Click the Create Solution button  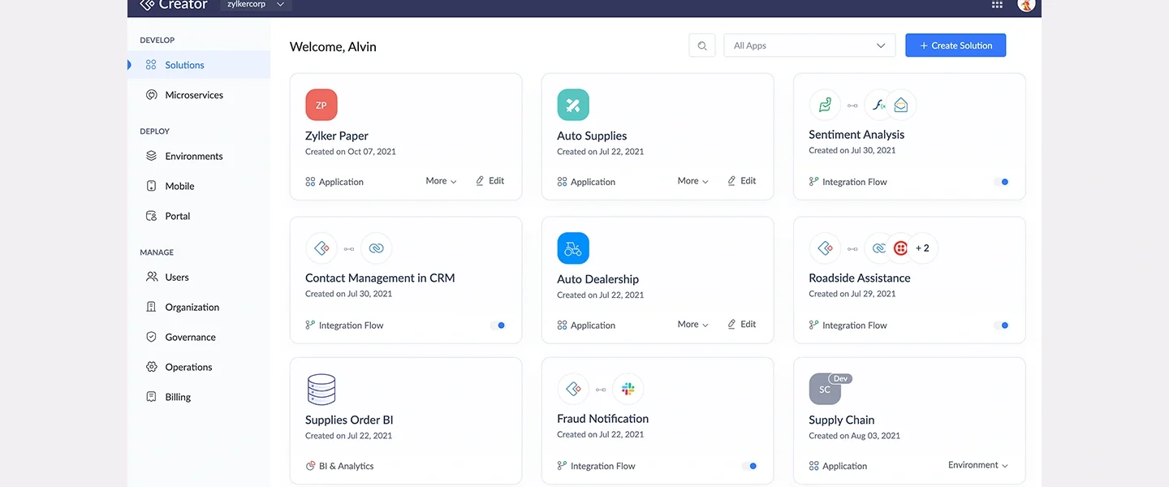pos(955,46)
